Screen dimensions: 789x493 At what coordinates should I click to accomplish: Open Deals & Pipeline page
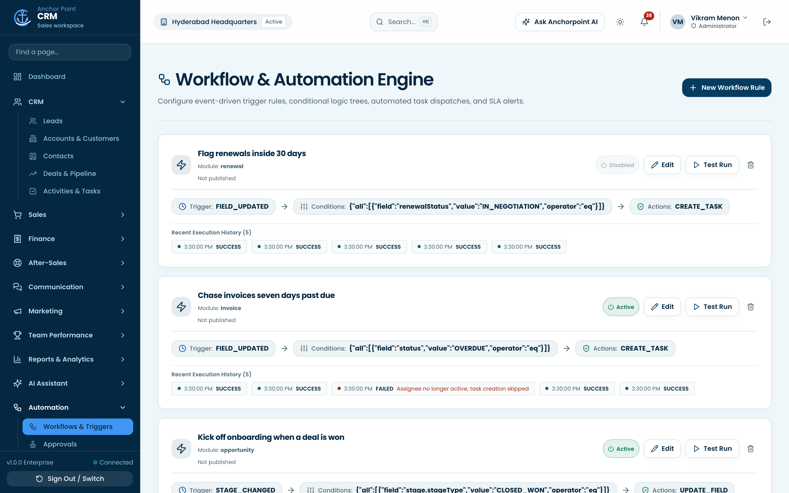pos(78,173)
